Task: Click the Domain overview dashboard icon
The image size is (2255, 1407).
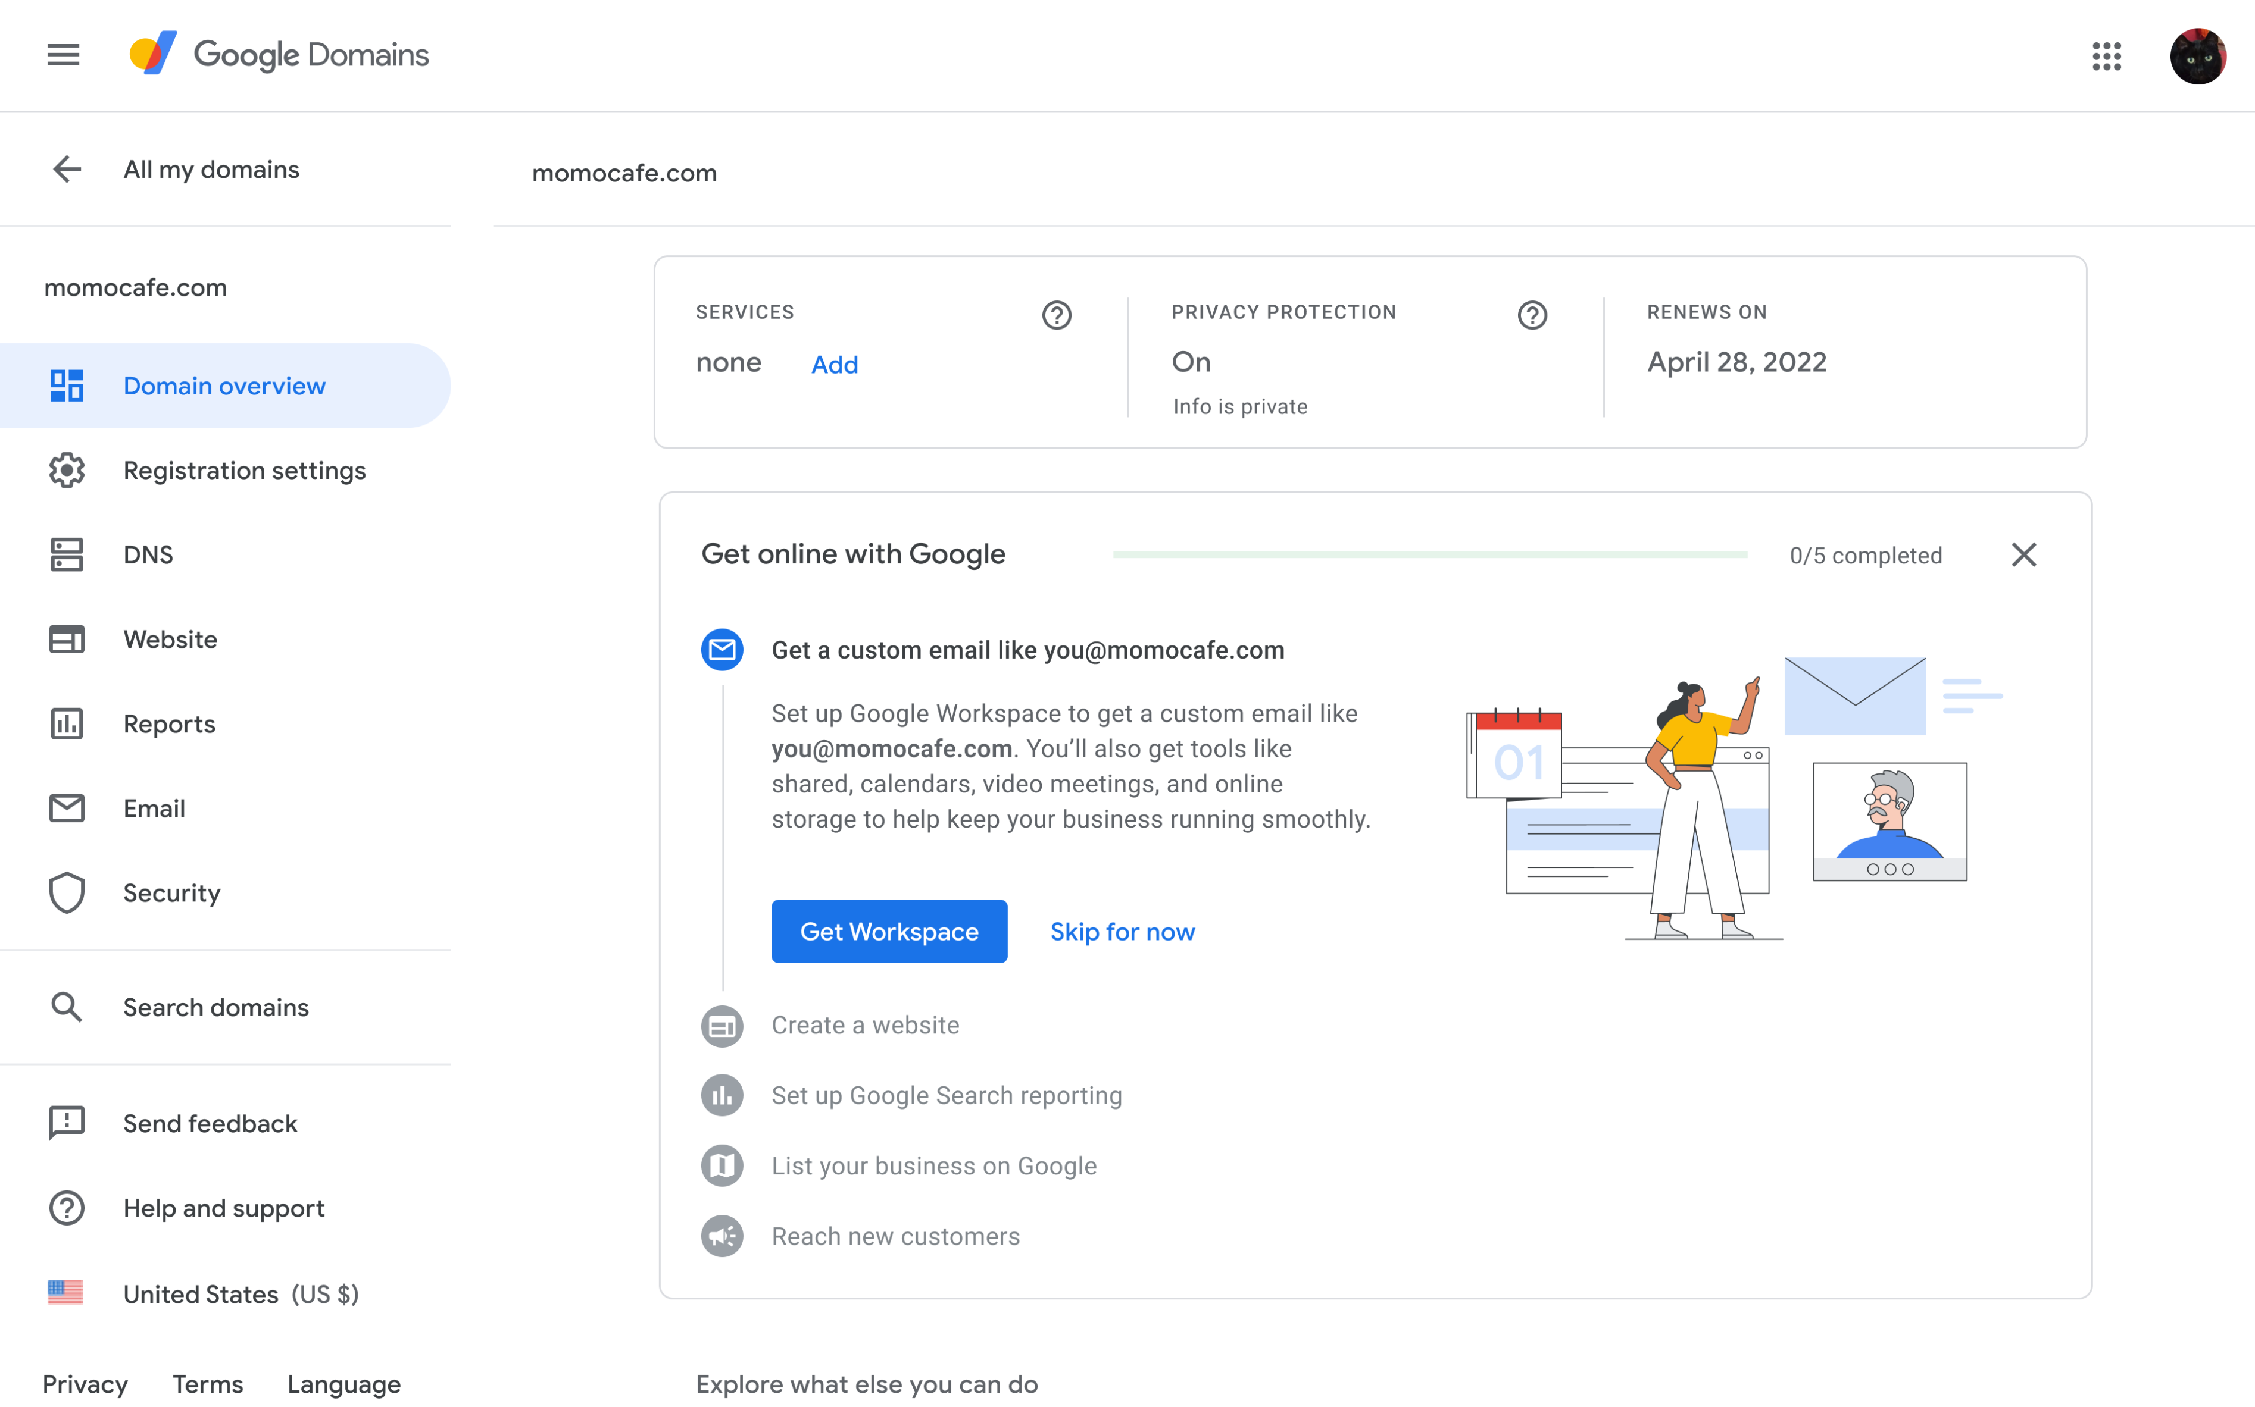Action: 67,386
